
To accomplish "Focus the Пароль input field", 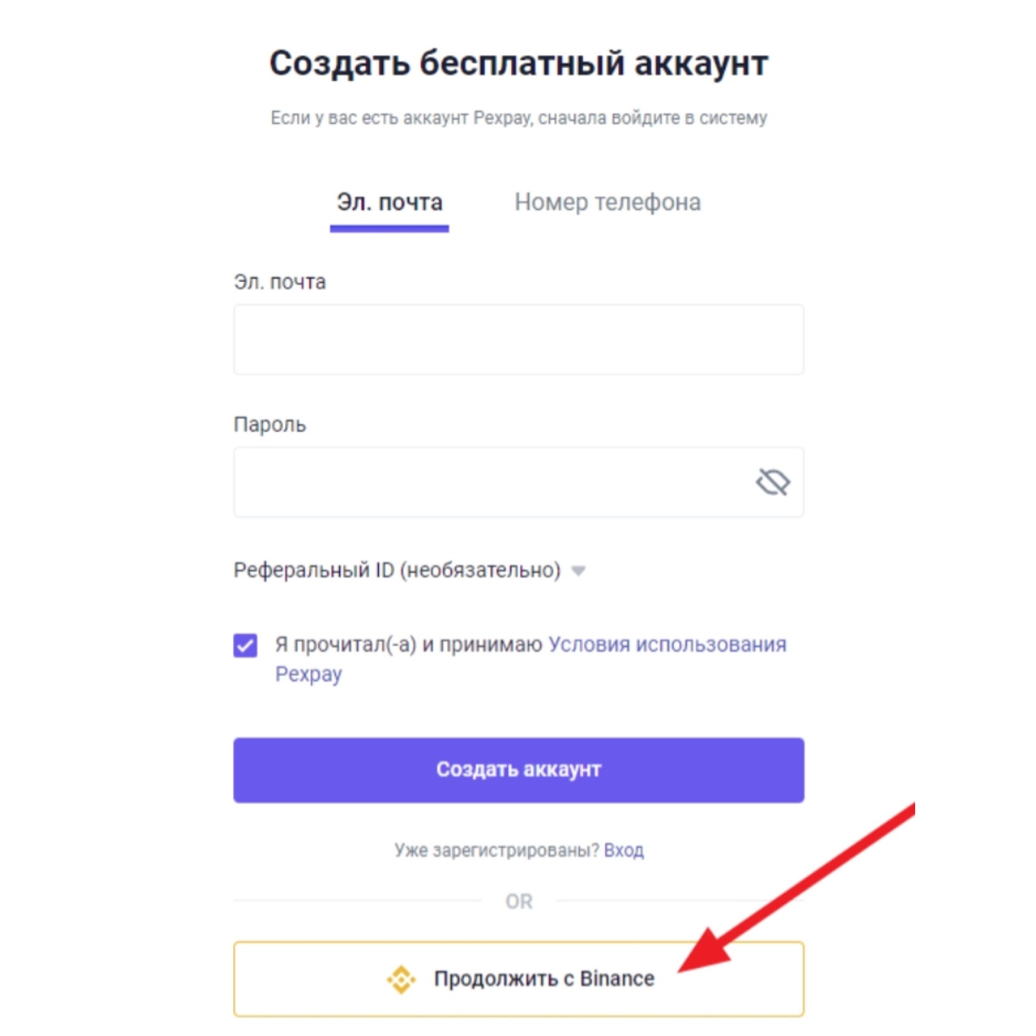I will coord(492,482).
